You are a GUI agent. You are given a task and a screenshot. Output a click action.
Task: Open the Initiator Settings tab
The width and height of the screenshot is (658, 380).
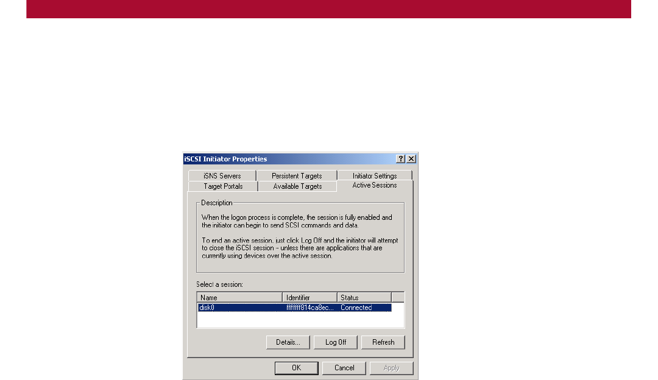pyautogui.click(x=375, y=176)
